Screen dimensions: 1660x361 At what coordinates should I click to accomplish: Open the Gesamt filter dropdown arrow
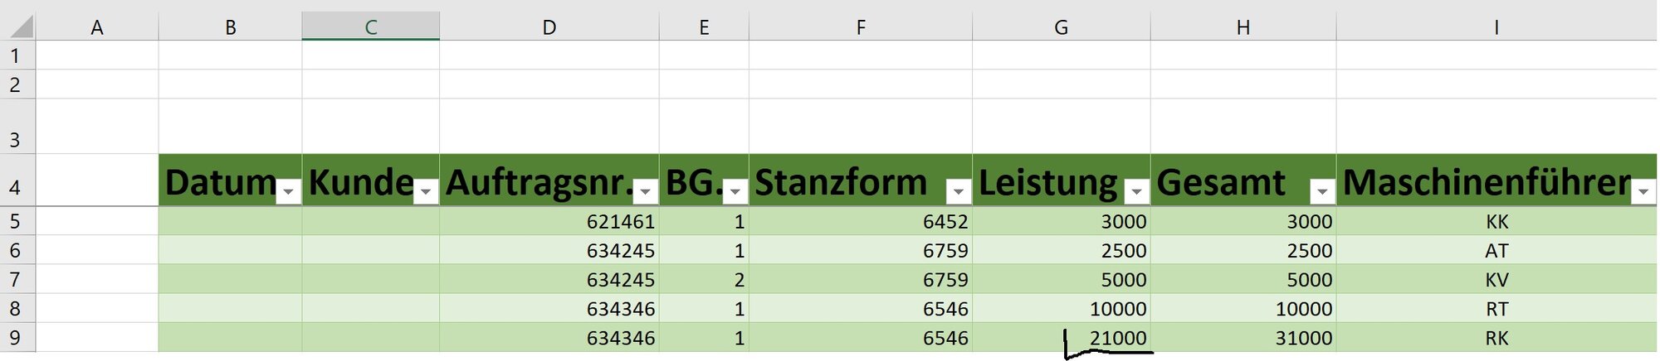(1323, 192)
